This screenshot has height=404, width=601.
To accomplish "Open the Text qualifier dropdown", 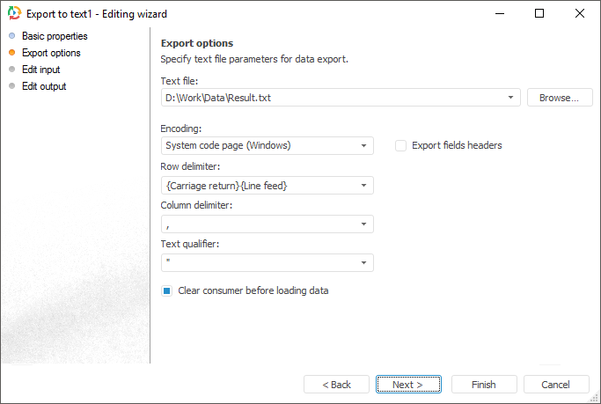I will click(x=364, y=263).
